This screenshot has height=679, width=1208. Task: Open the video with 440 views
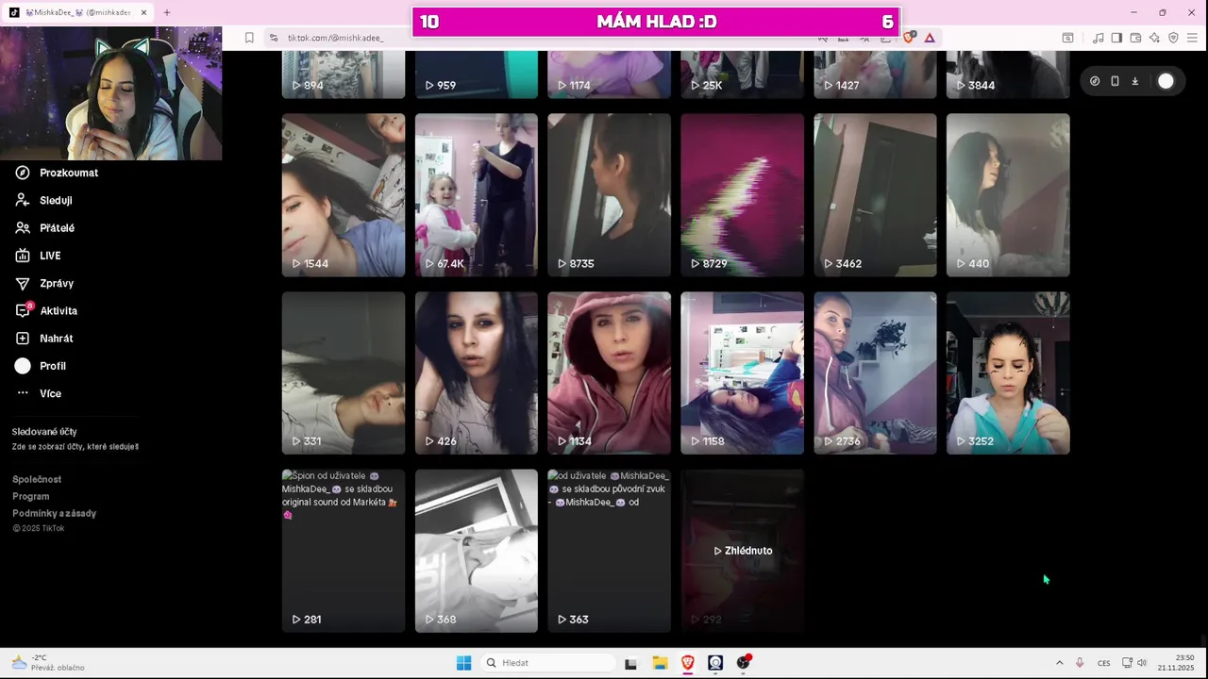(x=1008, y=195)
